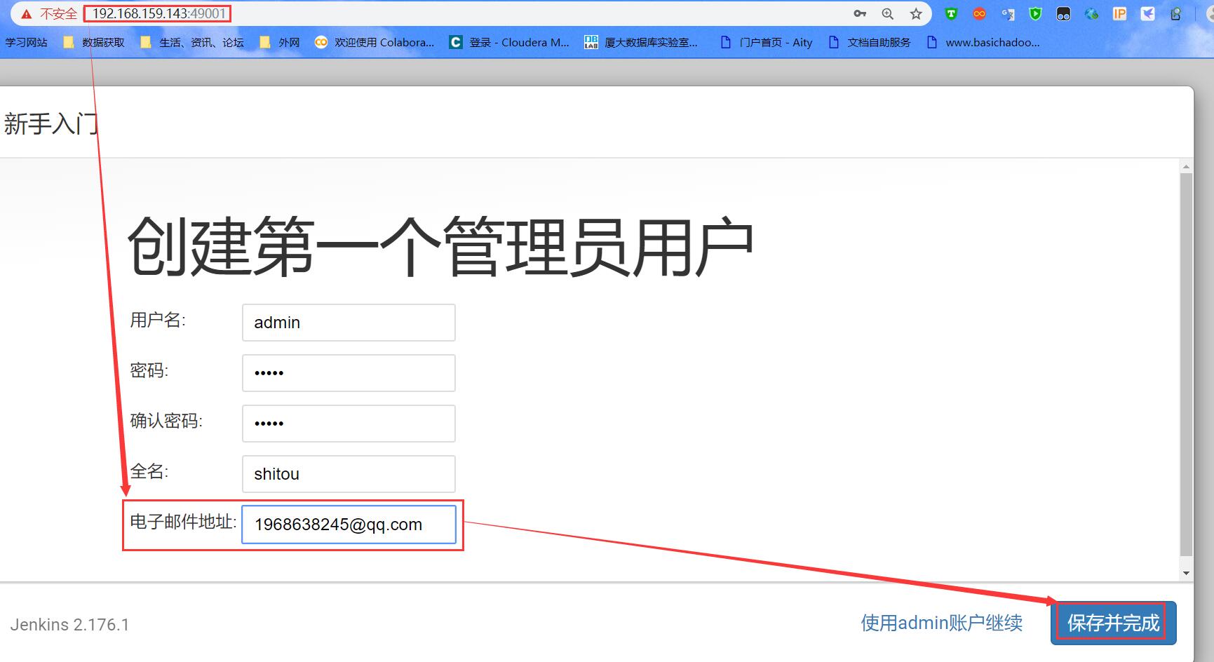This screenshot has width=1214, height=662.
Task: Open the www.basichadoo bookmark
Action: click(983, 42)
